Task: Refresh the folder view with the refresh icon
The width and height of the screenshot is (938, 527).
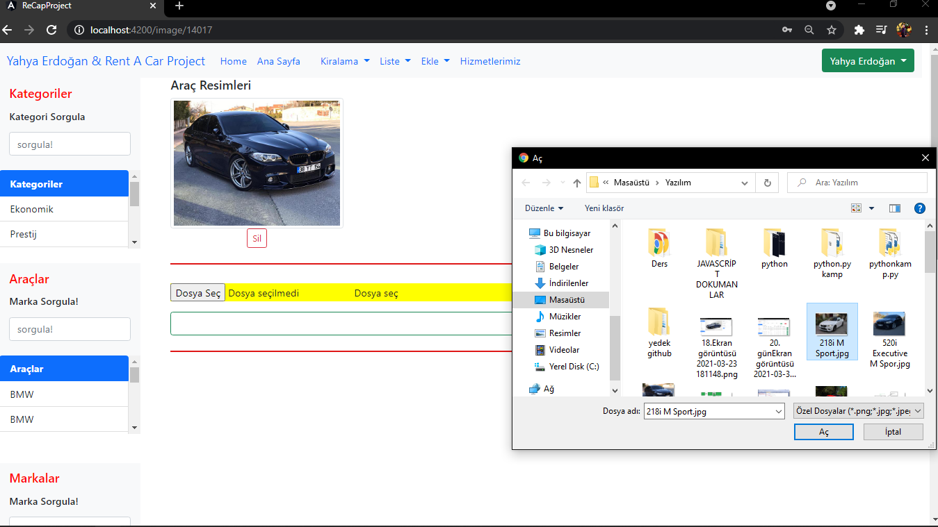Action: (767, 182)
